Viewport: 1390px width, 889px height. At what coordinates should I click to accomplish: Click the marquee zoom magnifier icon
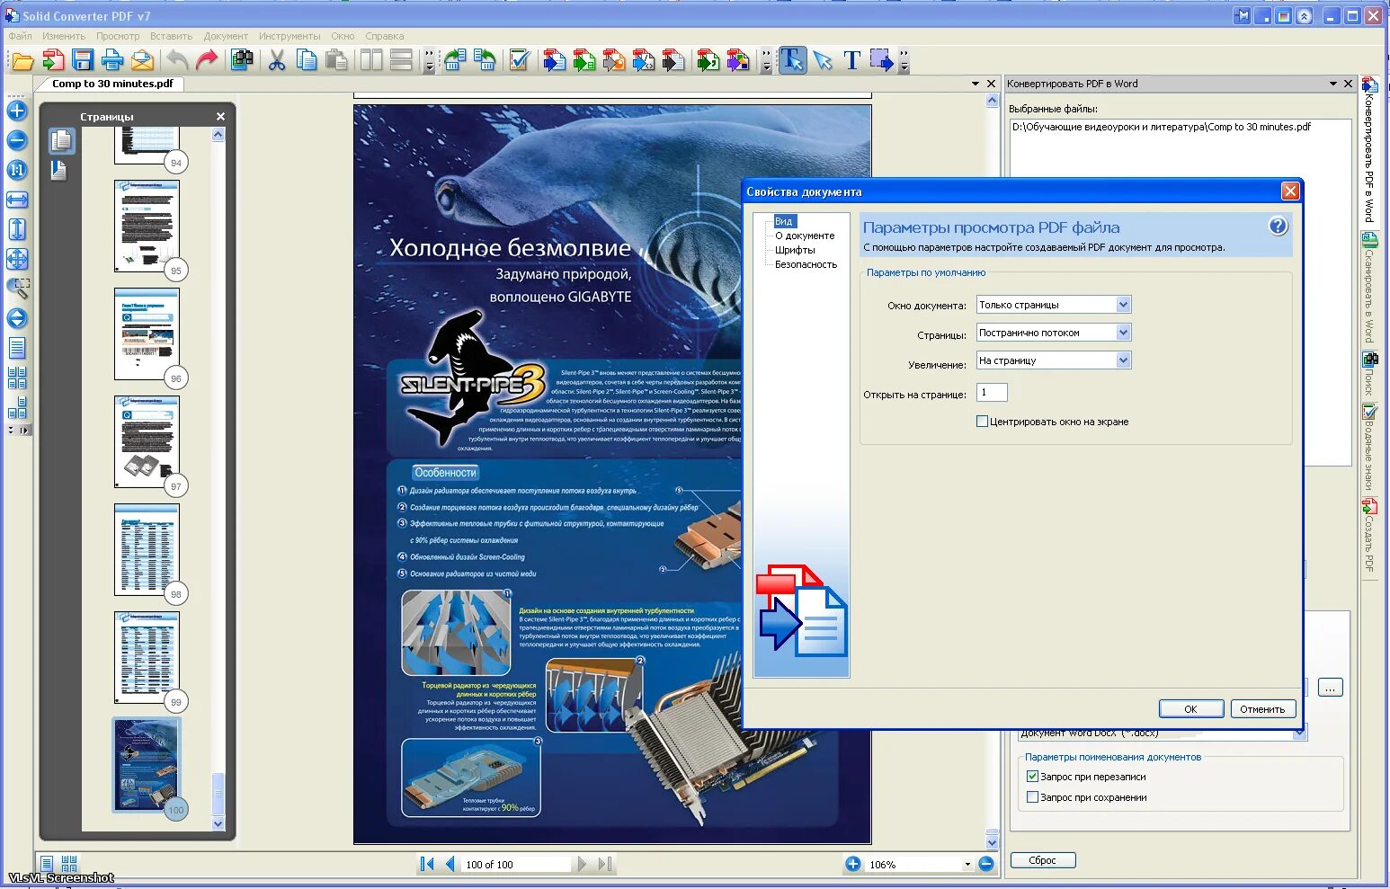(17, 289)
